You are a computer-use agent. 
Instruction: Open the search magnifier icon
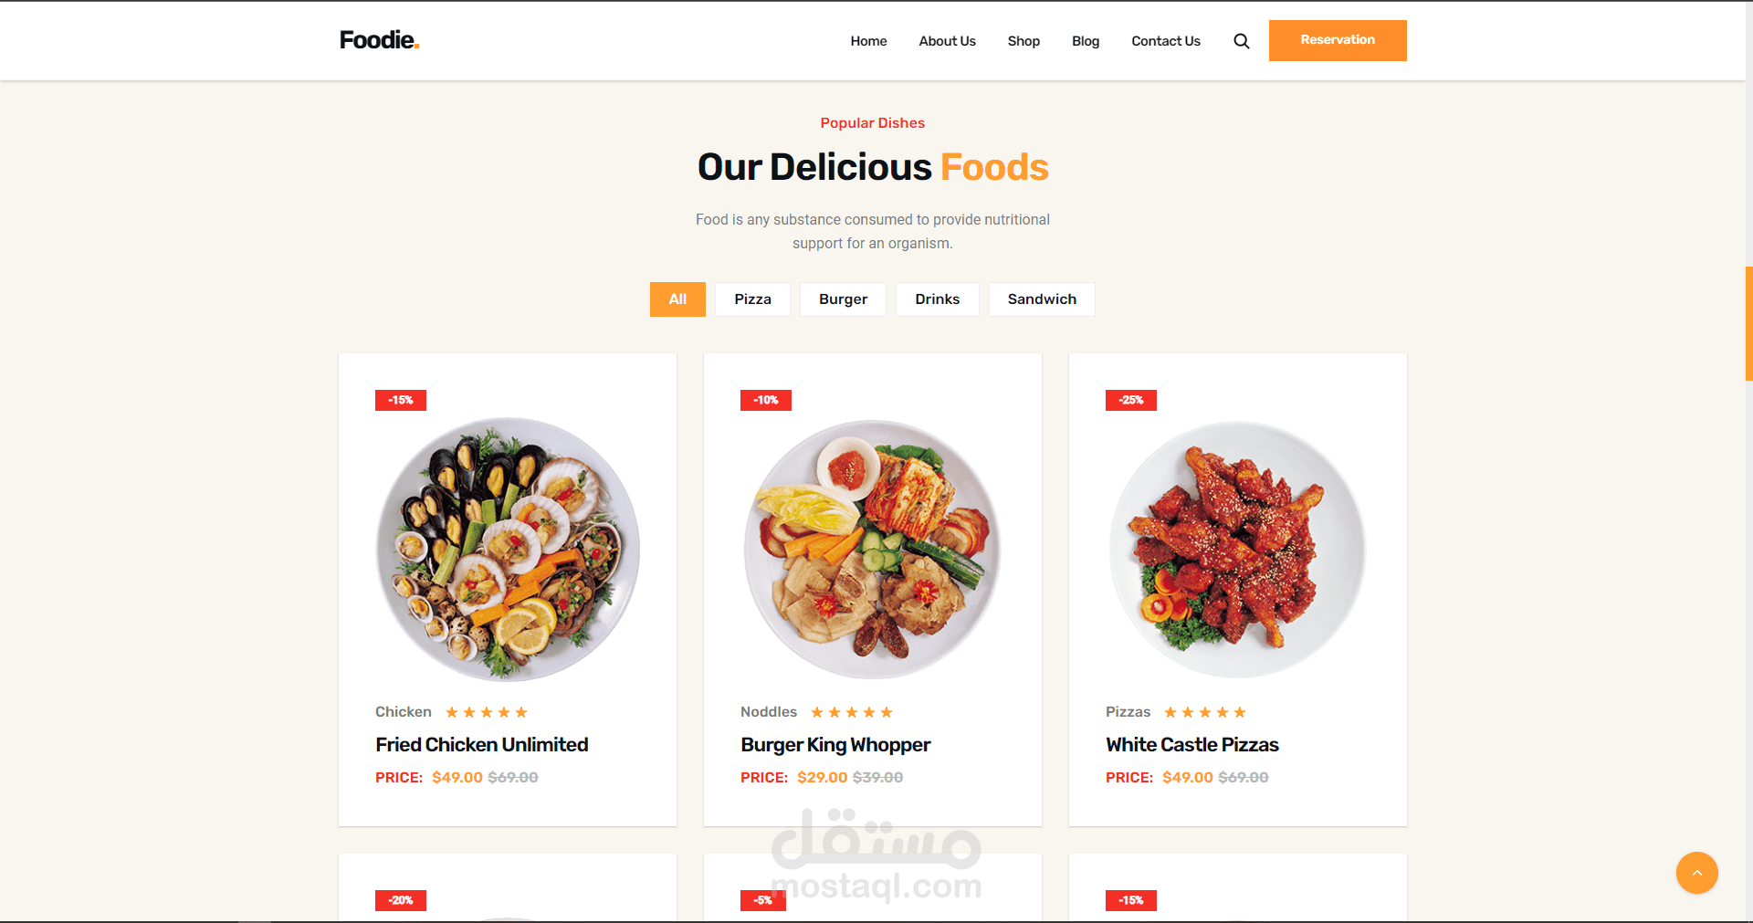click(x=1241, y=41)
